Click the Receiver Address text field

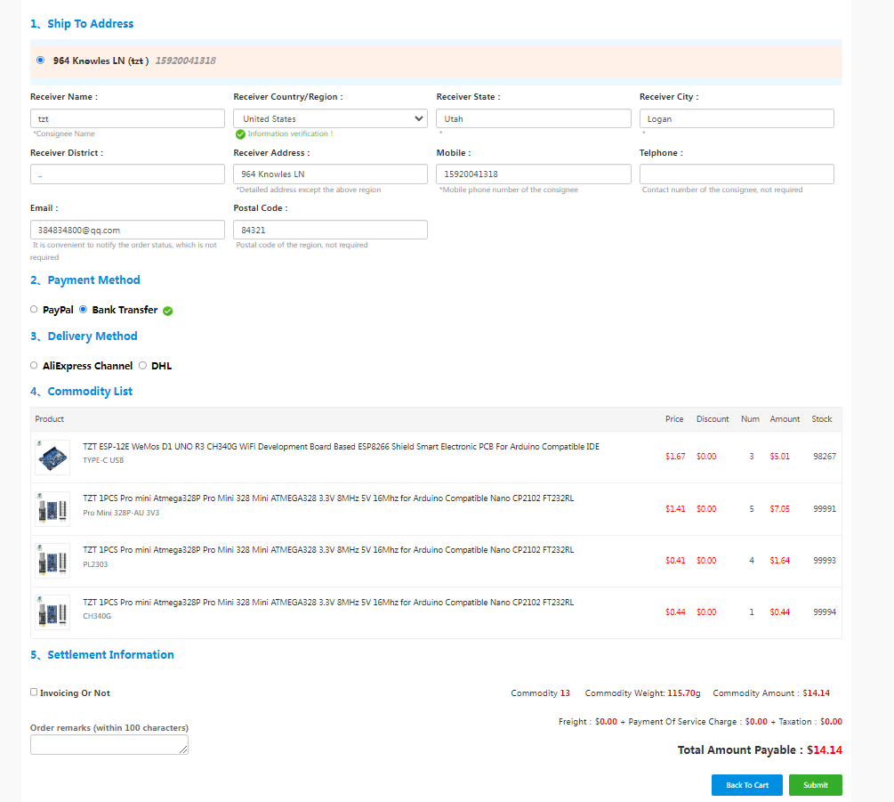330,174
